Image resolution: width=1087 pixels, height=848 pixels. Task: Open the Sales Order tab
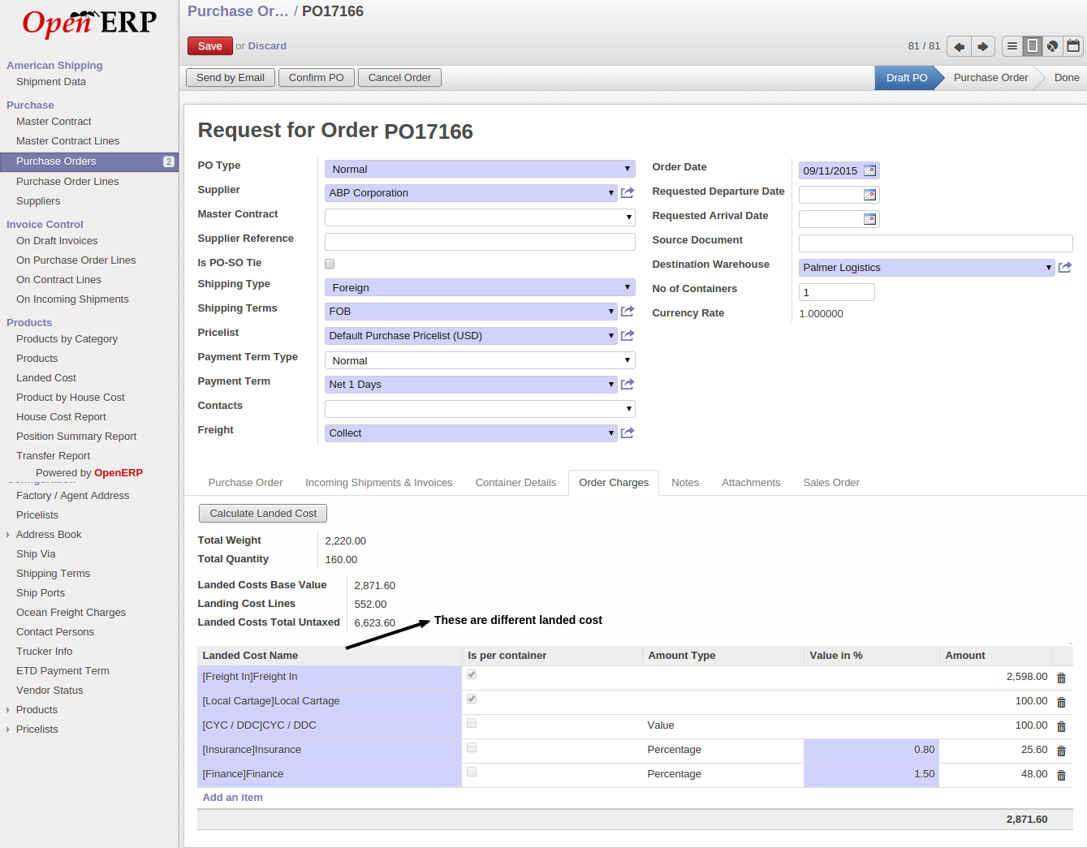pos(831,483)
